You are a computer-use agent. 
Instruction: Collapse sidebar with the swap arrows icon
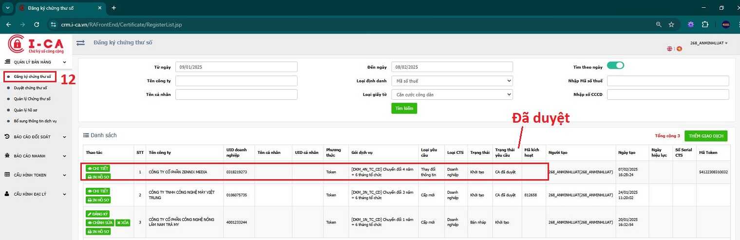pos(80,43)
